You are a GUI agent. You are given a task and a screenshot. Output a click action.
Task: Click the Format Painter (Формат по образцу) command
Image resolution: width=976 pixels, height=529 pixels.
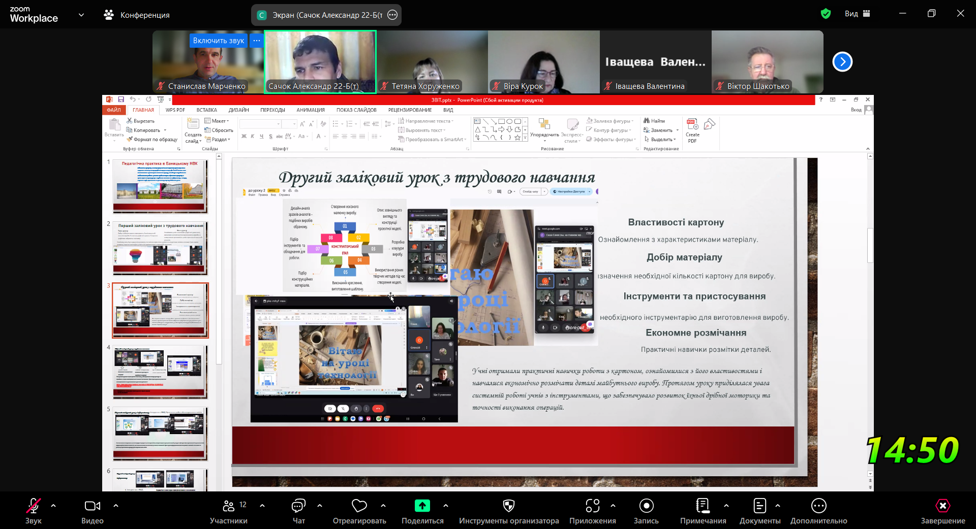click(x=152, y=139)
